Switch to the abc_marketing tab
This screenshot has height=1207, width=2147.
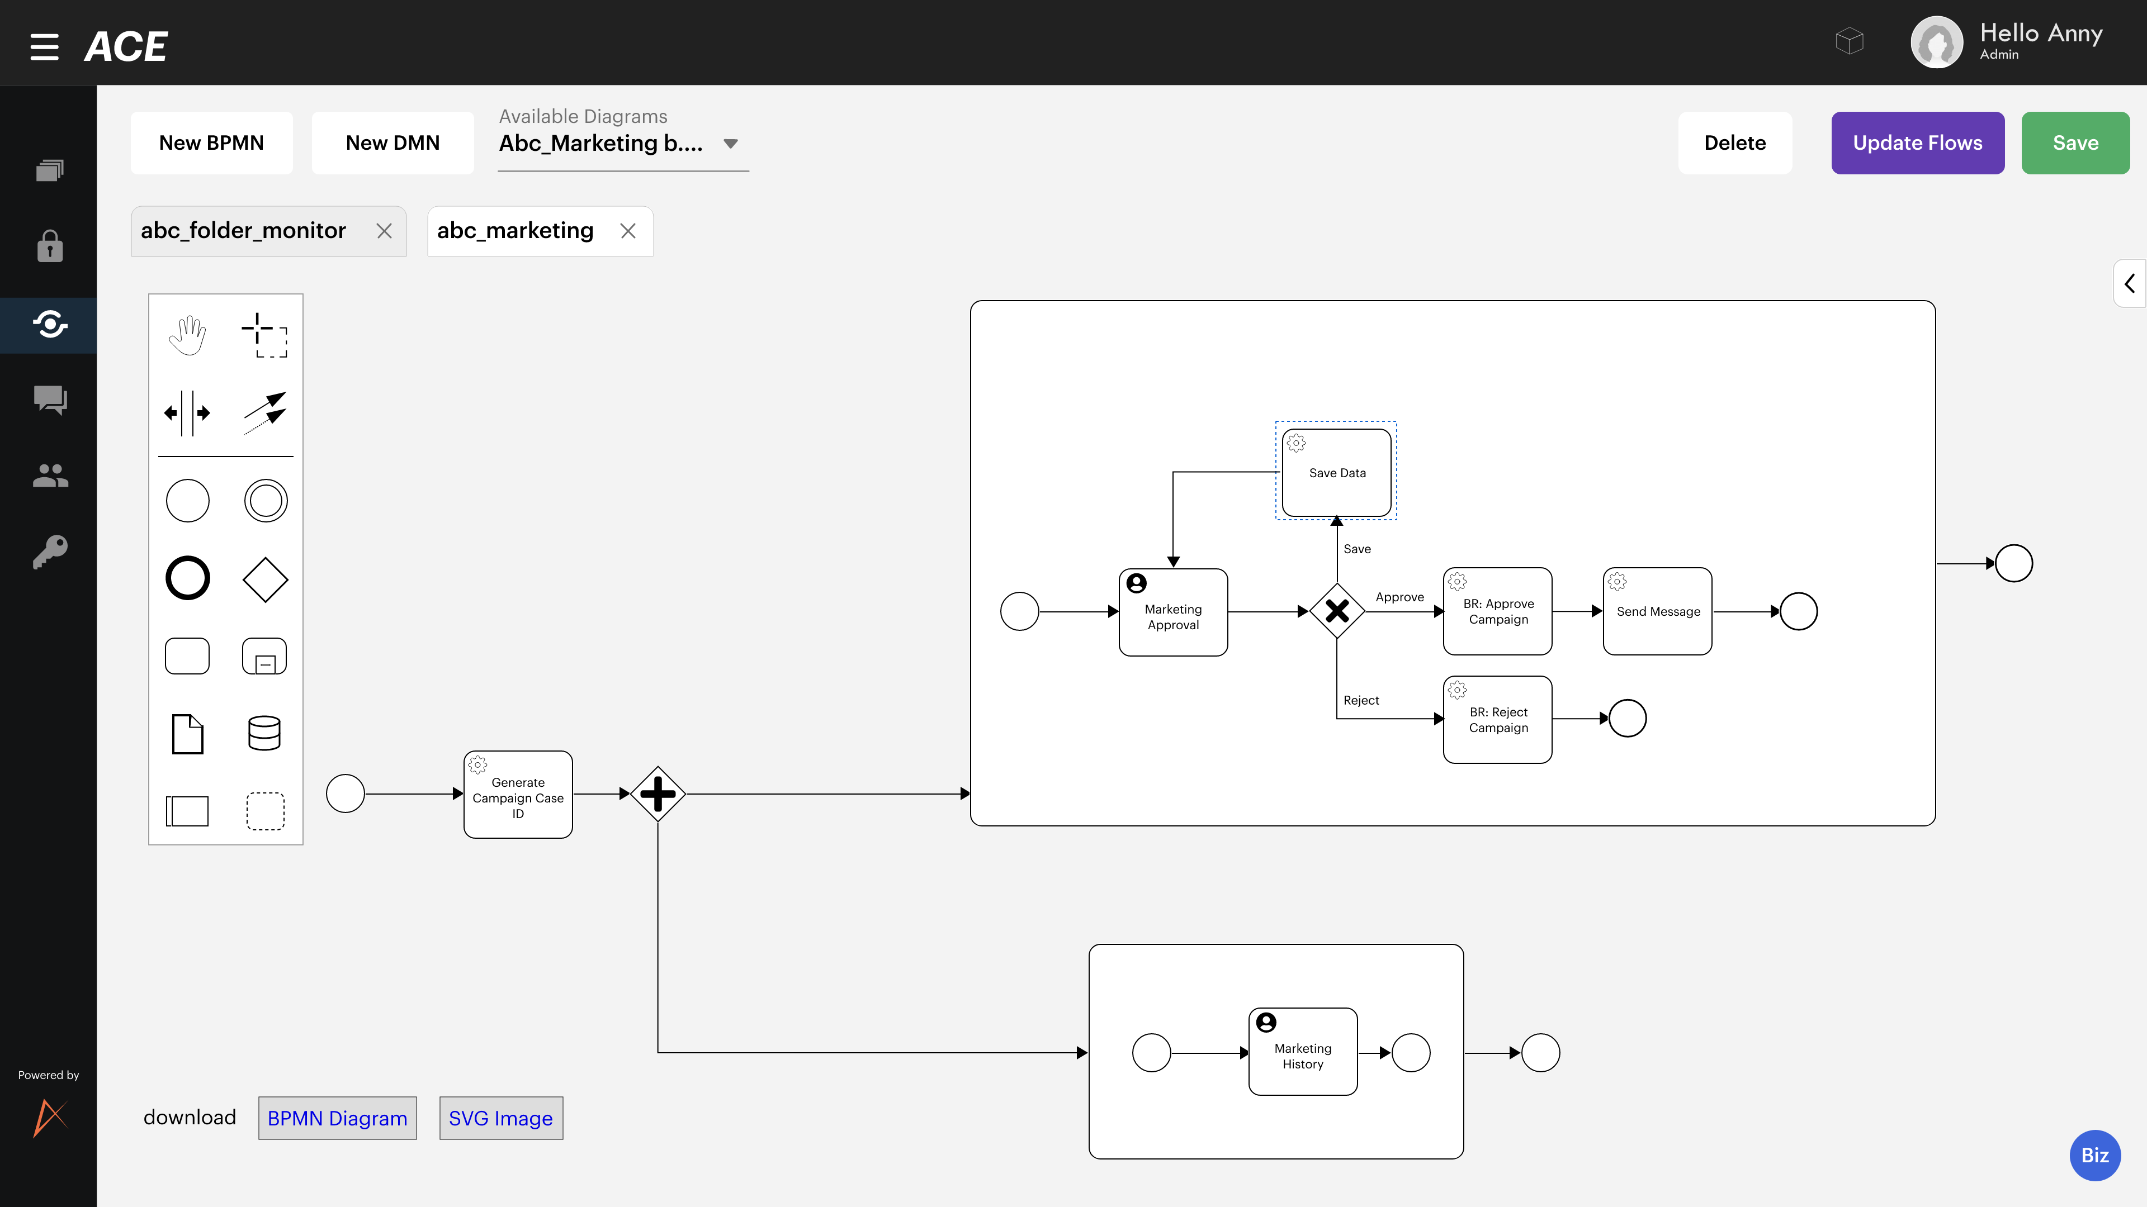(515, 231)
